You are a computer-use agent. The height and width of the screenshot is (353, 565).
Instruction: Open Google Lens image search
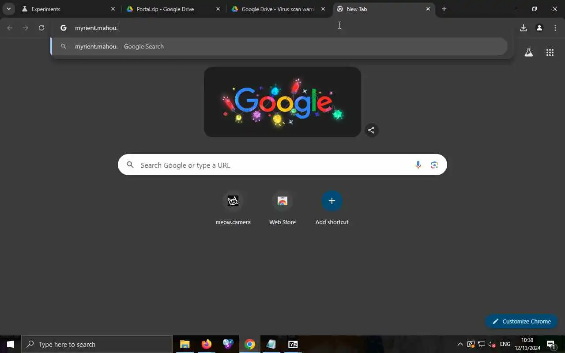click(x=434, y=165)
